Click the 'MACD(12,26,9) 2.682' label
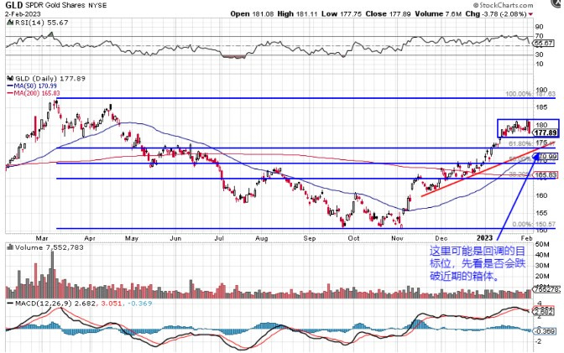The height and width of the screenshot is (353, 564). (x=55, y=304)
